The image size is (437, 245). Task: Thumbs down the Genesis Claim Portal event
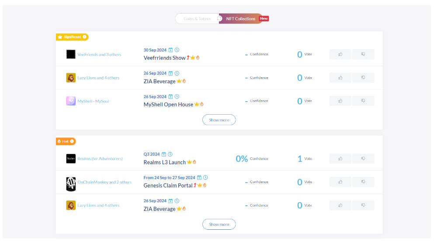tap(363, 182)
